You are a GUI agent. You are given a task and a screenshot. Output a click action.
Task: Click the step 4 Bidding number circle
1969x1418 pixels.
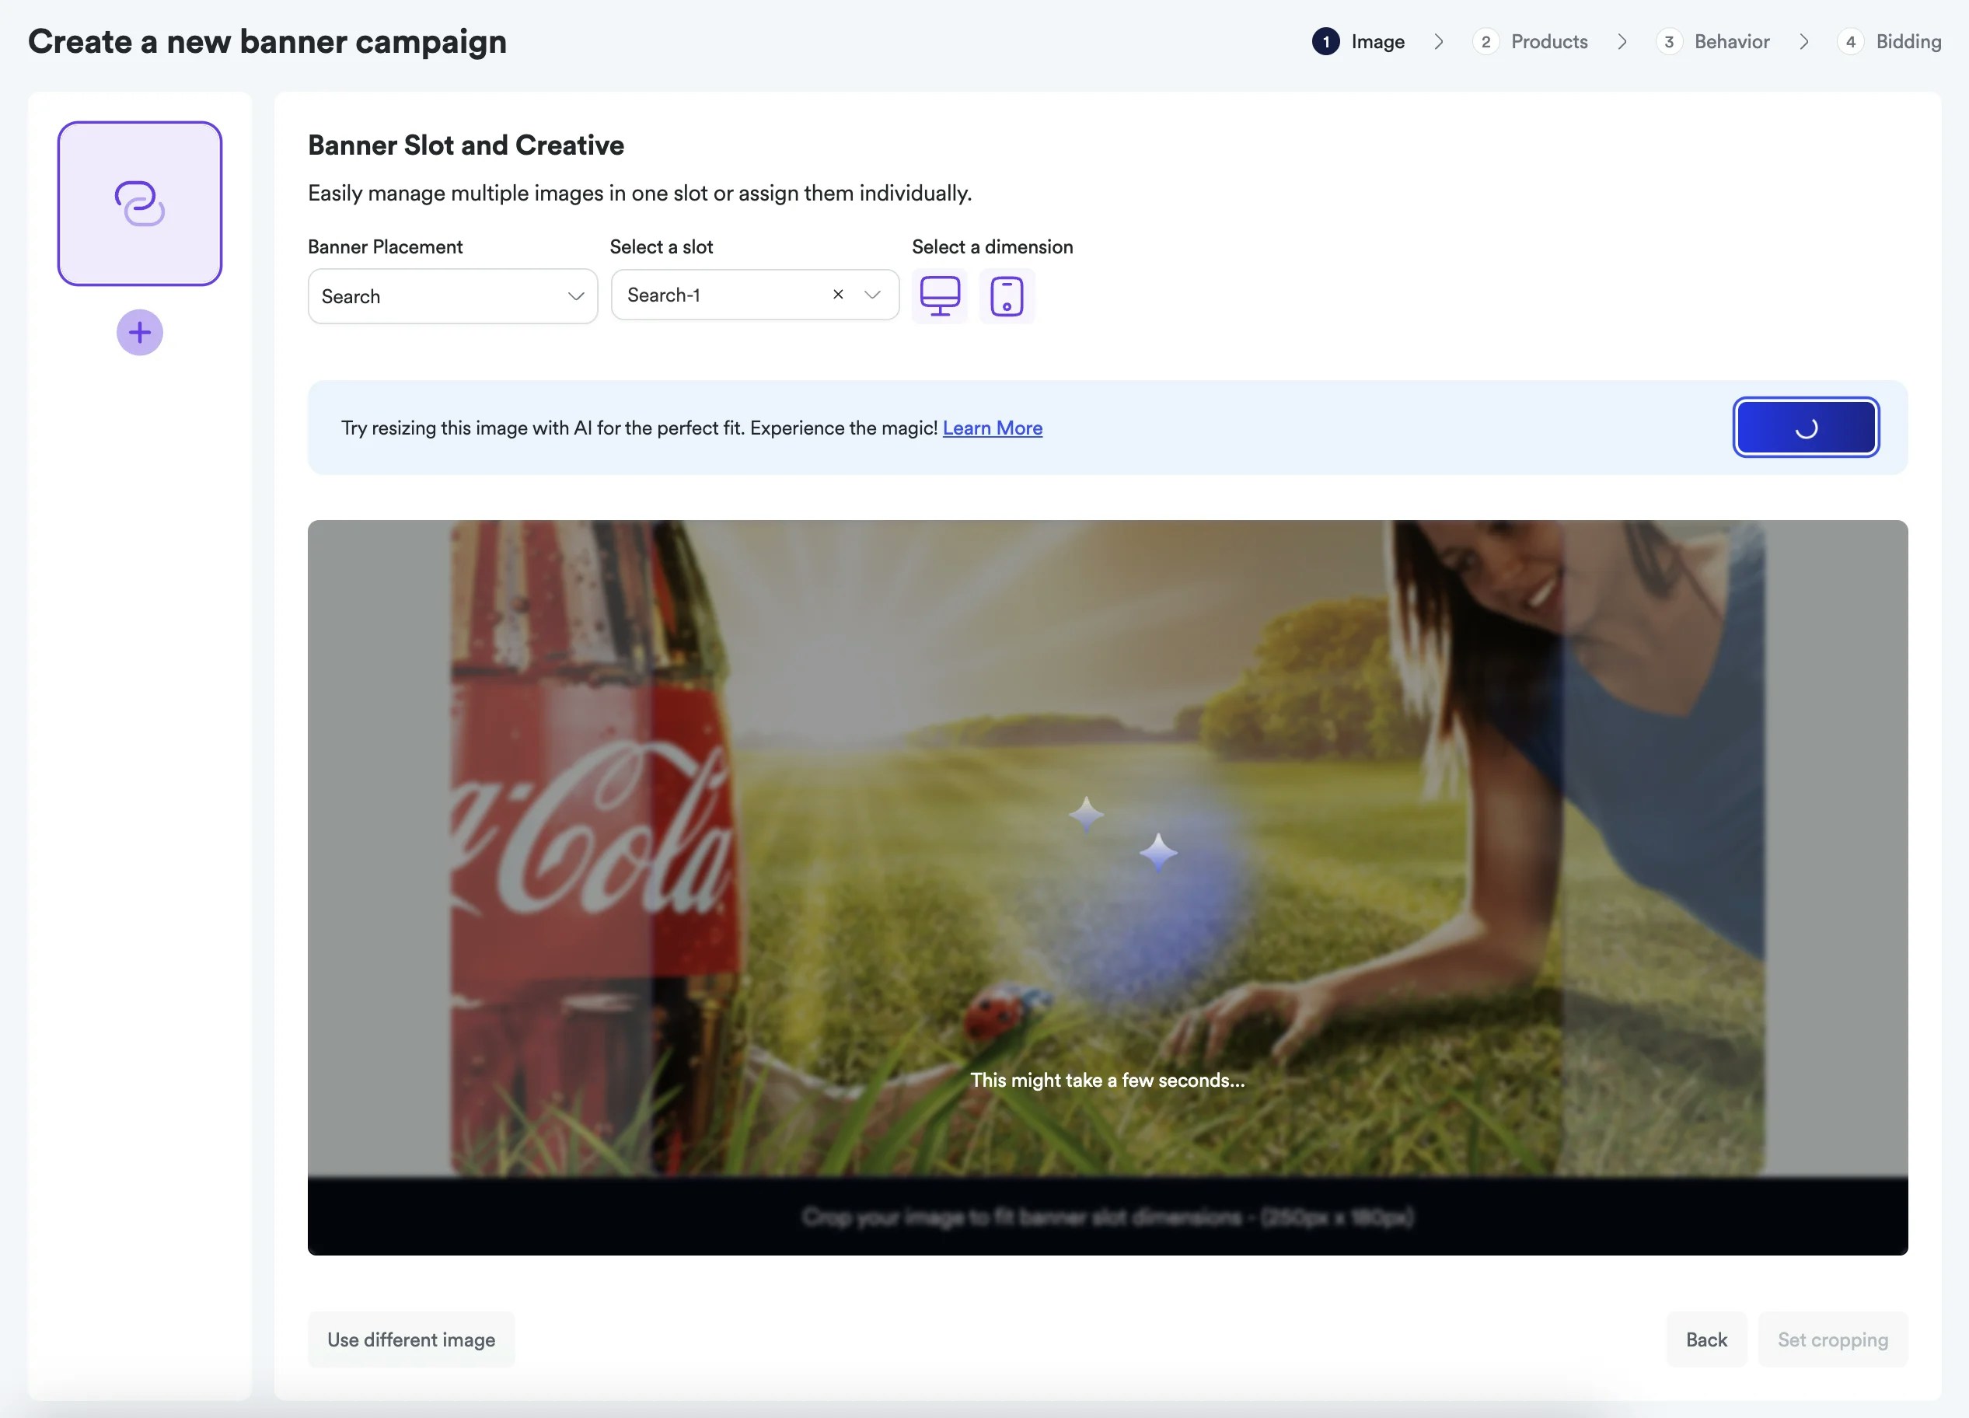[x=1850, y=40]
